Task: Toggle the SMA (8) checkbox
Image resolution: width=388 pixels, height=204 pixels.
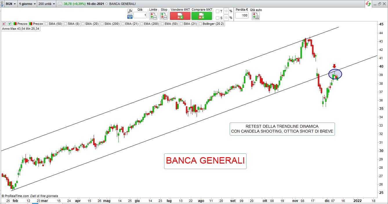Action: [x=66, y=24]
